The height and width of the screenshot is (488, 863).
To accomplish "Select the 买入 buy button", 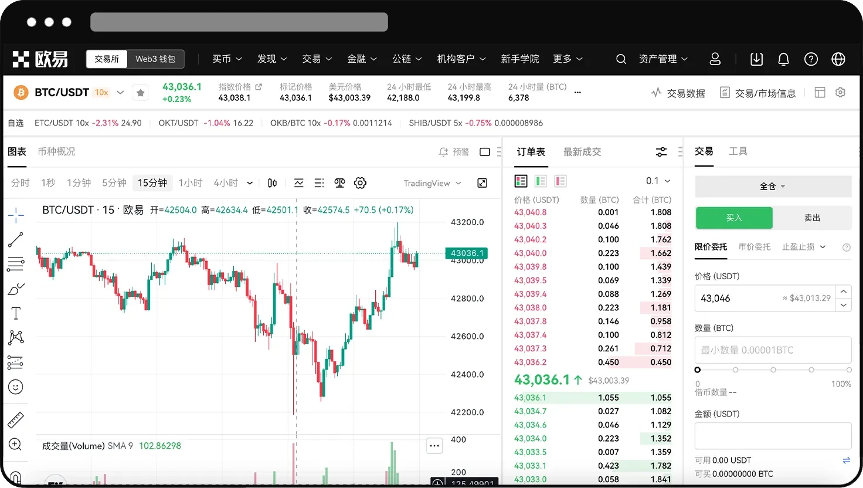I will [x=734, y=218].
